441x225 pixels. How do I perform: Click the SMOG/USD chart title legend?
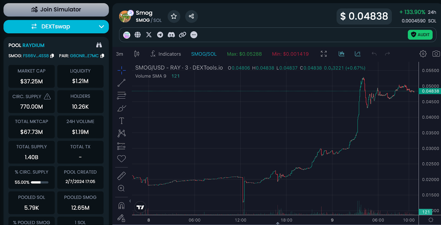pos(179,68)
